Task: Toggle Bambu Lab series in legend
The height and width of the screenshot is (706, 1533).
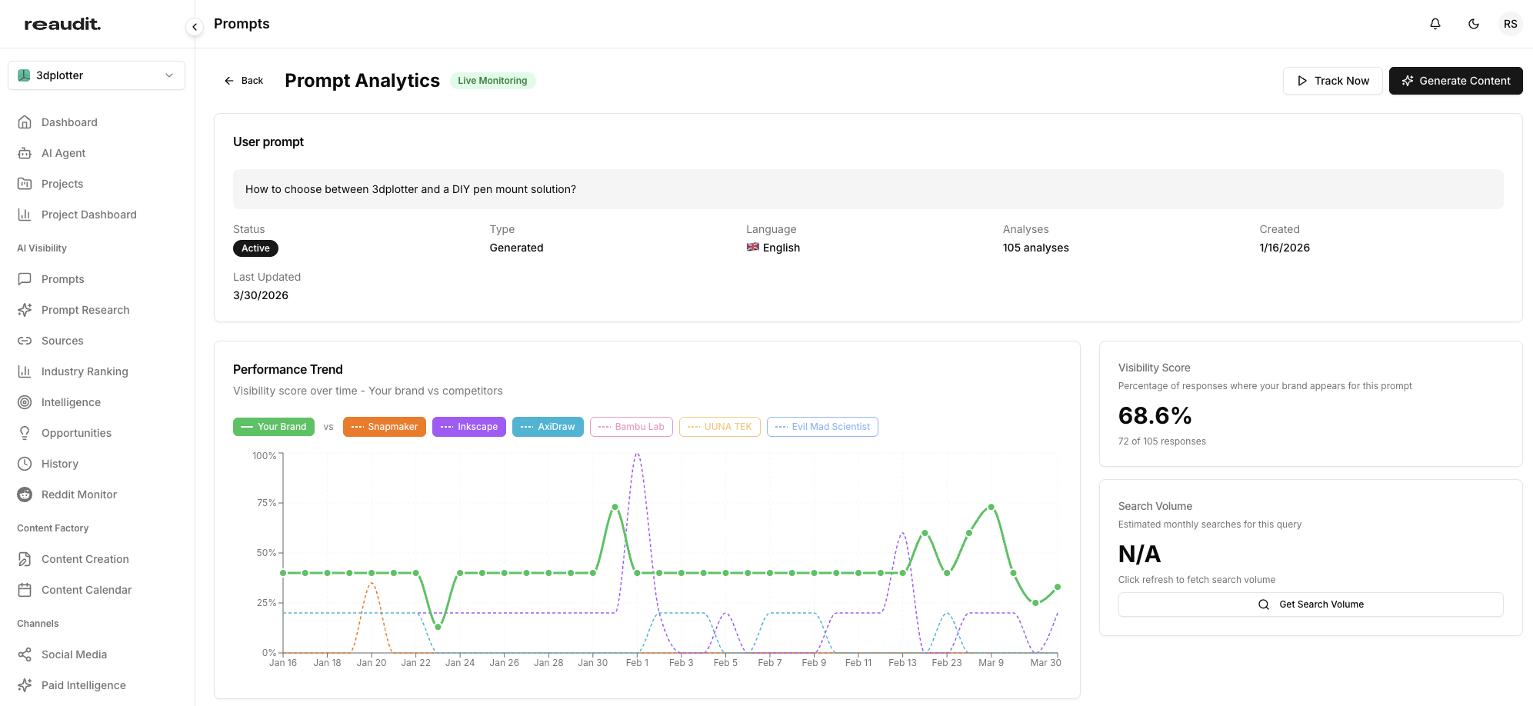Action: [631, 427]
